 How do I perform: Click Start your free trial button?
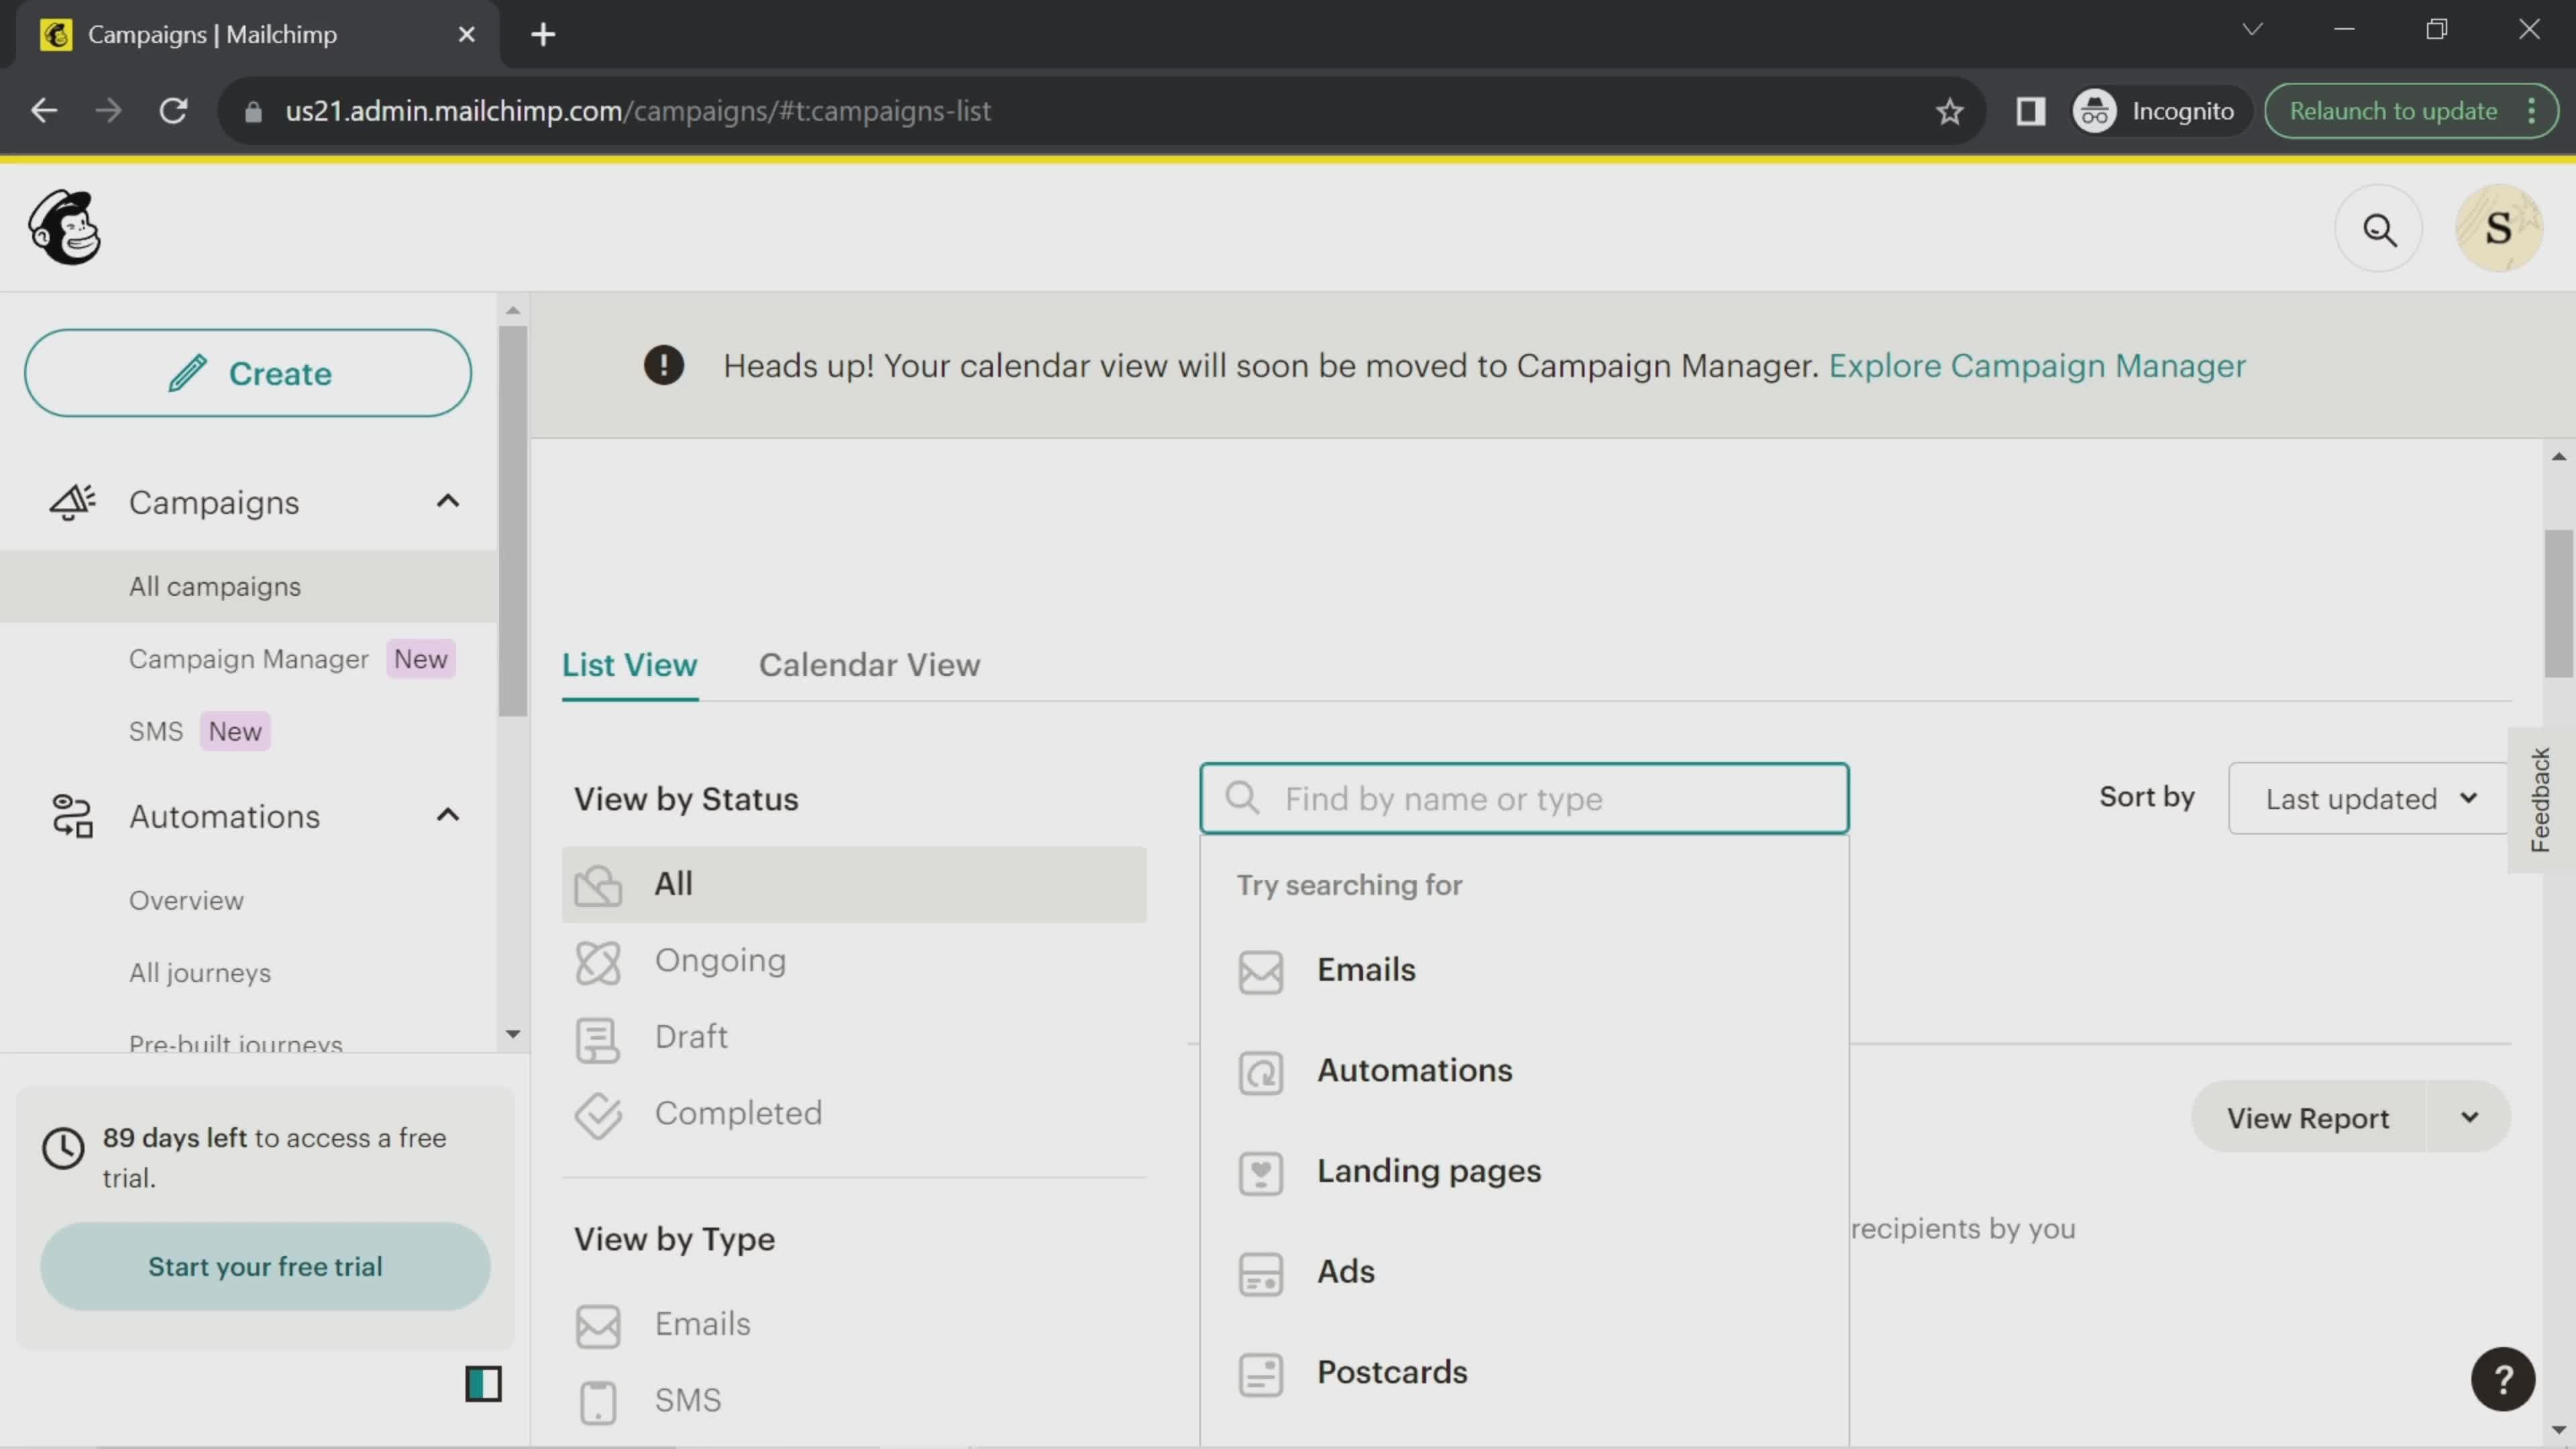click(266, 1267)
